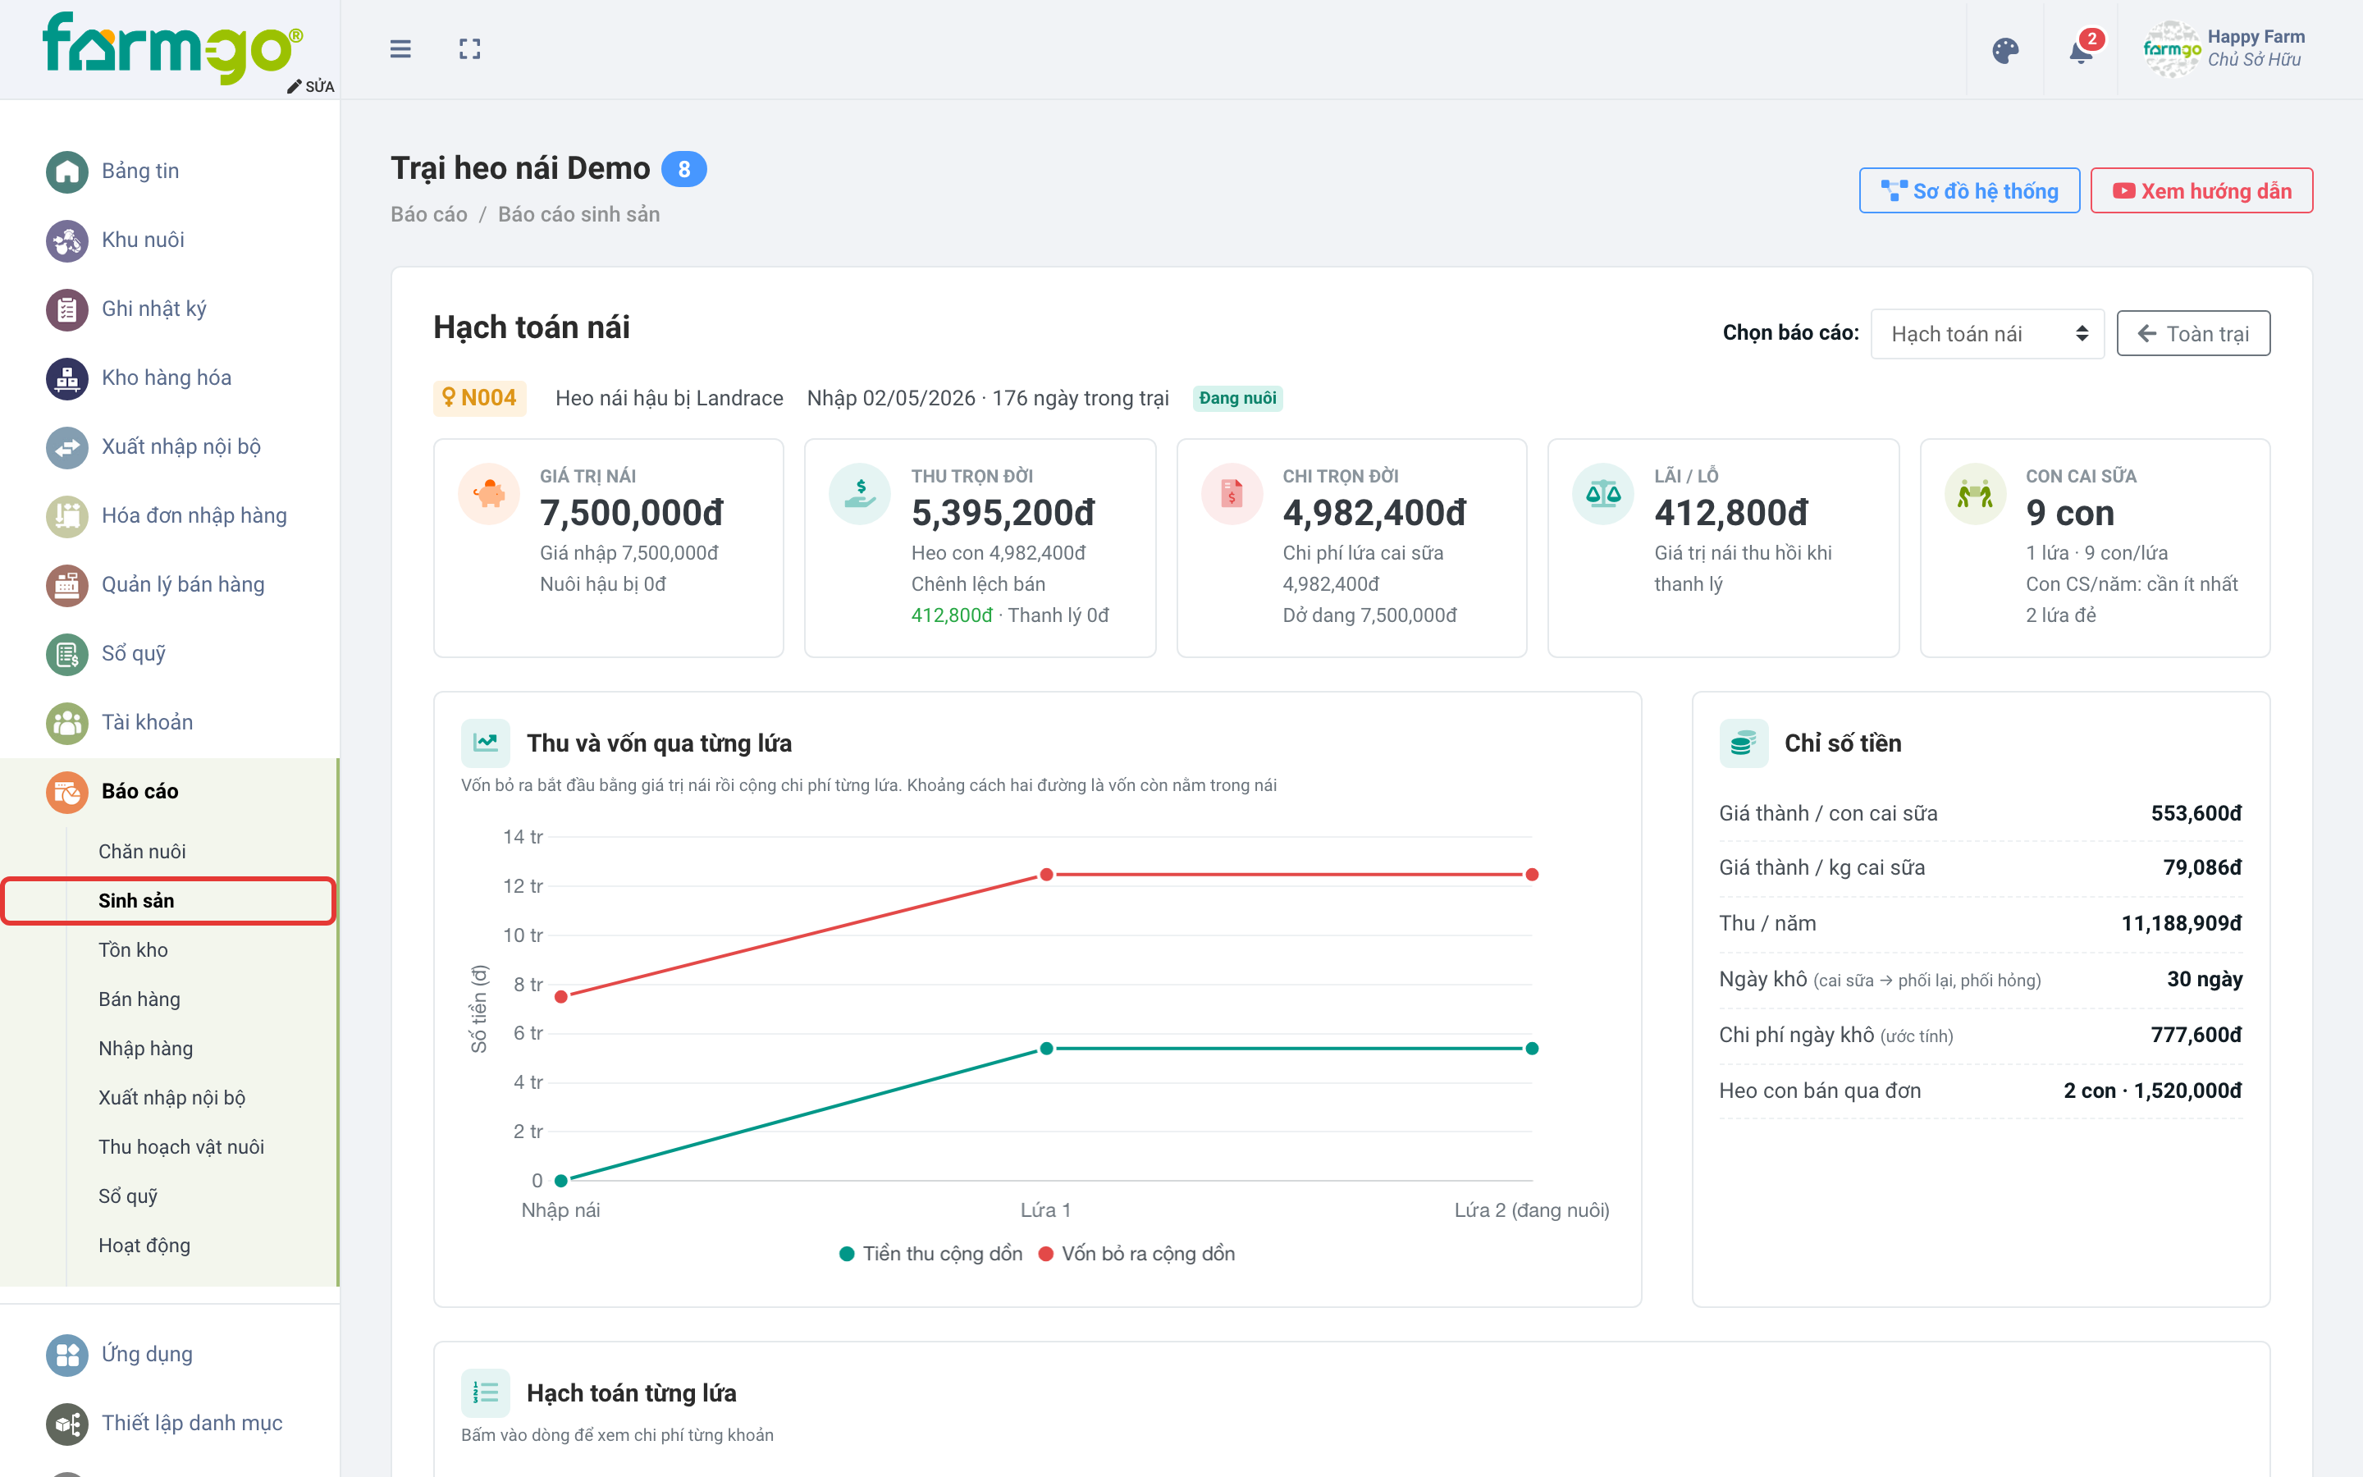The image size is (2363, 1477).
Task: Click the Heo con bán qua đơn row
Action: (1980, 1091)
